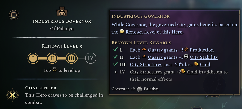Click the renown progress bar toward IV
Screen dimensions: 242x109
[81, 58]
